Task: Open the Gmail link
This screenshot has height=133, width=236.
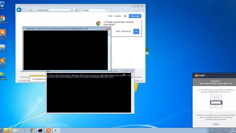Action: tap(110, 16)
